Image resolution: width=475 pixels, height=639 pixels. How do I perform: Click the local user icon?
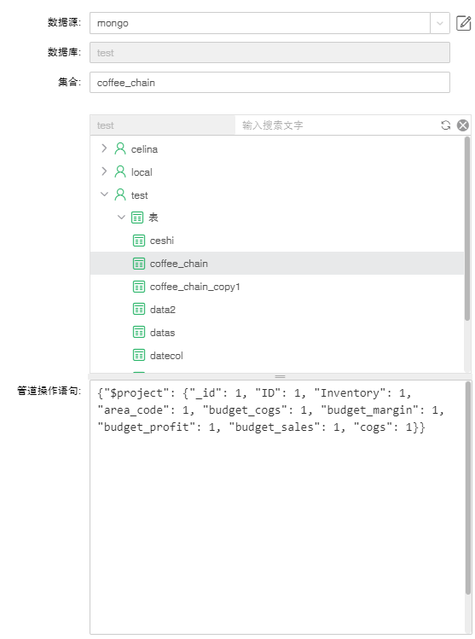(120, 171)
